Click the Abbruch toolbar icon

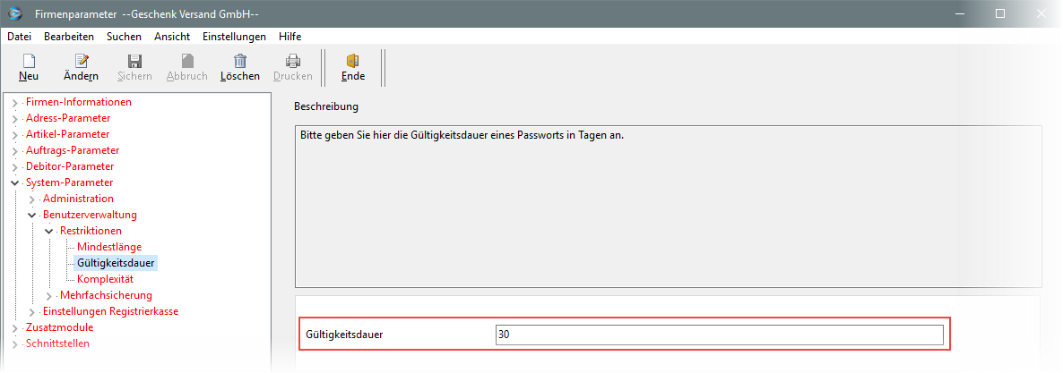pyautogui.click(x=186, y=61)
